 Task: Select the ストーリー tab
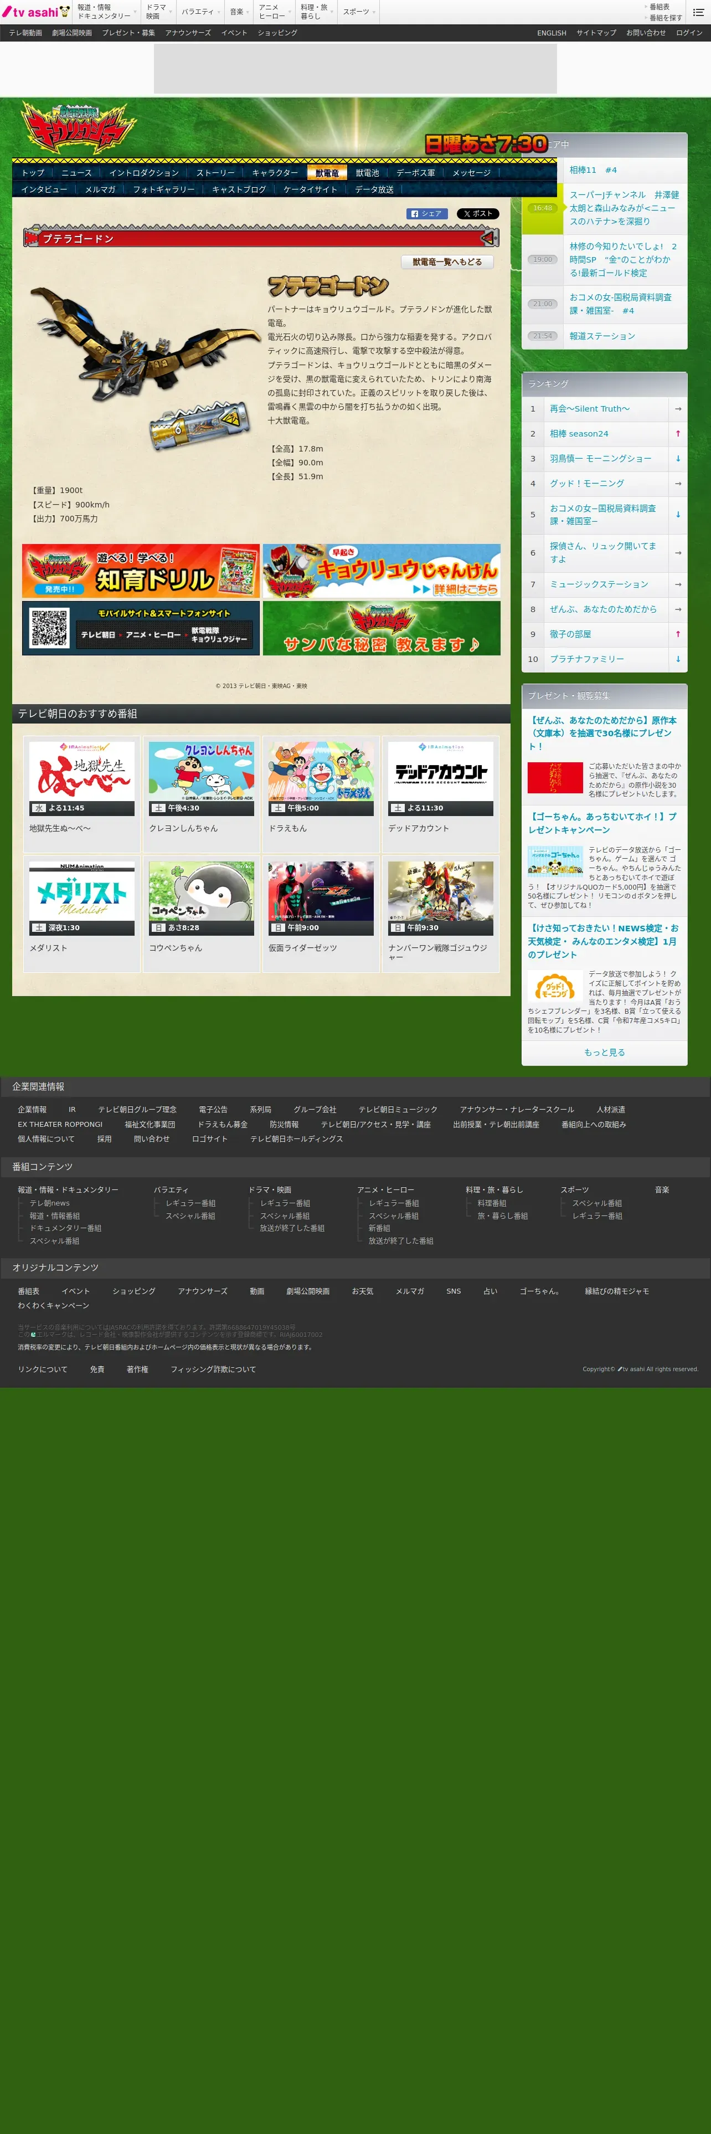point(215,173)
